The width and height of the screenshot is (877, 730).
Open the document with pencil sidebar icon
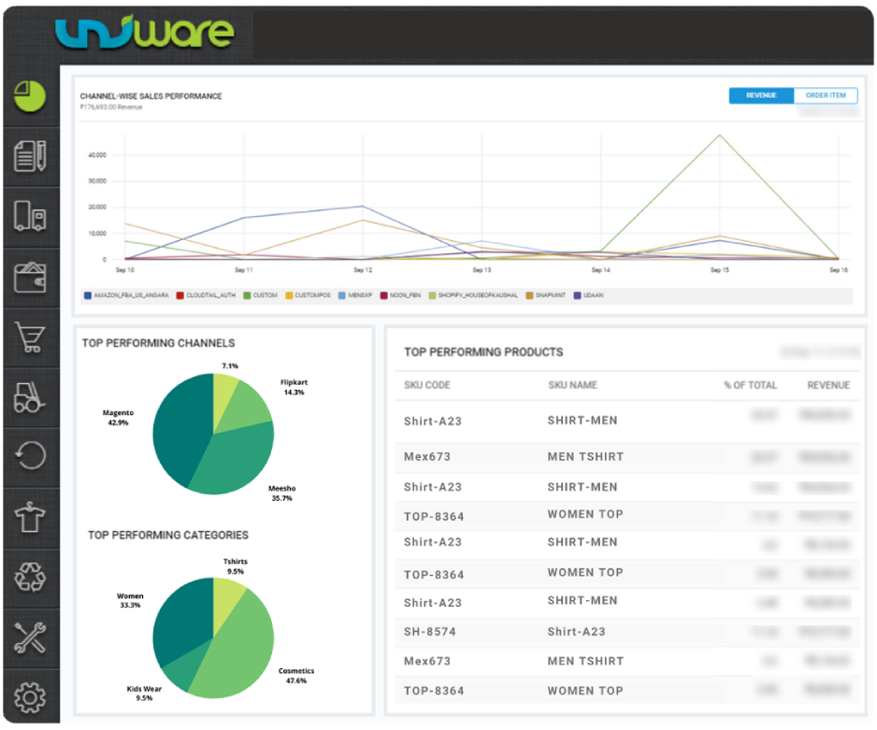(30, 156)
